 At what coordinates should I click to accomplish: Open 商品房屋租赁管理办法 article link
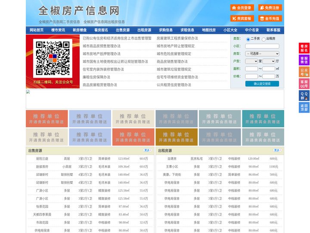click(x=100, y=85)
